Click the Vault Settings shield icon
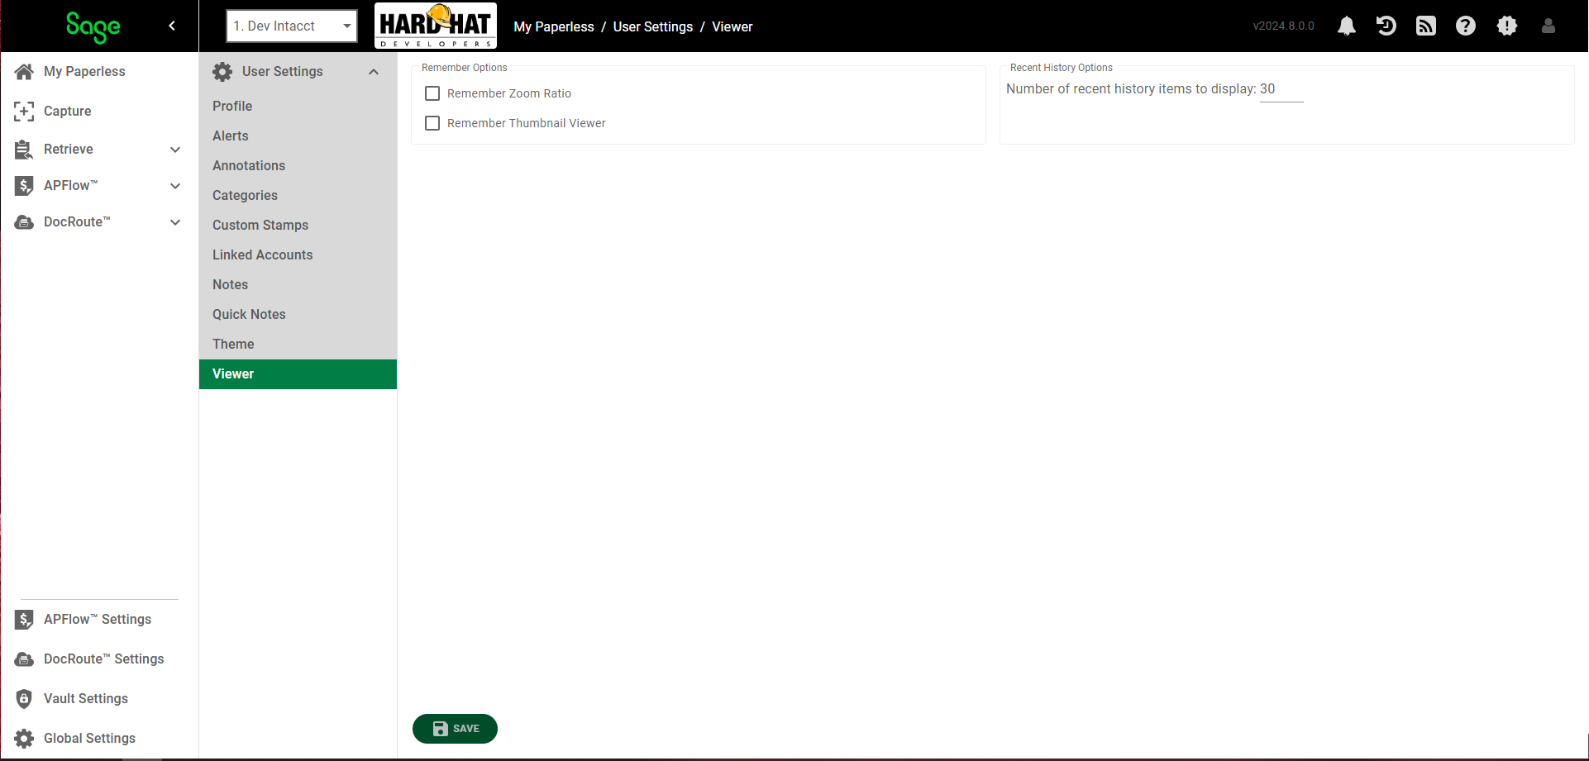 24,699
